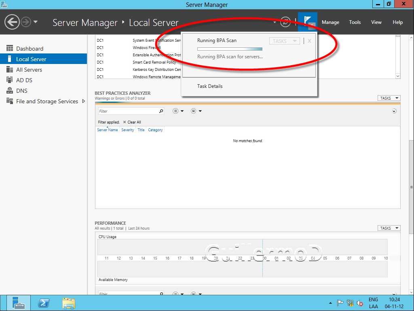This screenshot has height=311, width=414.
Task: Click the search magnifier in BPA filter
Action: click(x=161, y=111)
